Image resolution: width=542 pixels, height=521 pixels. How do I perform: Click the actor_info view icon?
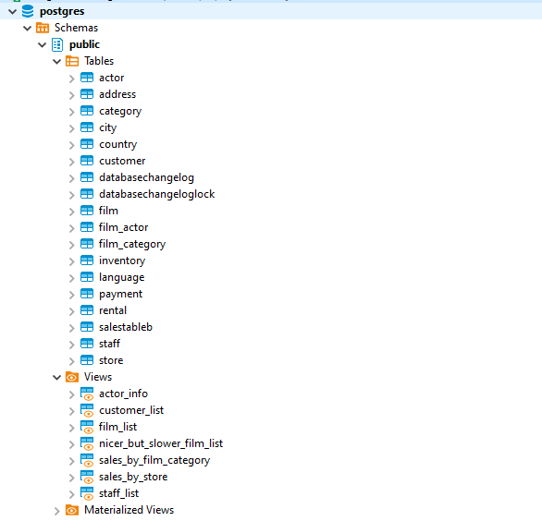[x=87, y=394]
